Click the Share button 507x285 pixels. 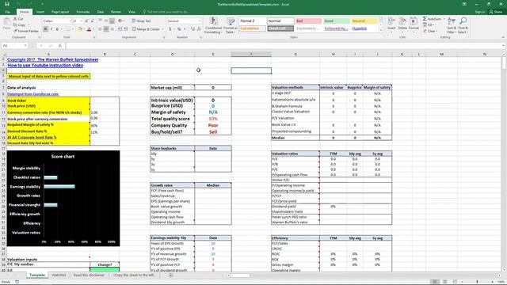(x=496, y=12)
